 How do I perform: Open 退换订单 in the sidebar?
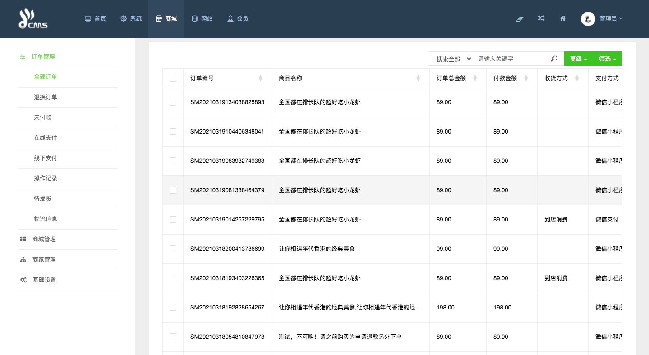click(46, 97)
